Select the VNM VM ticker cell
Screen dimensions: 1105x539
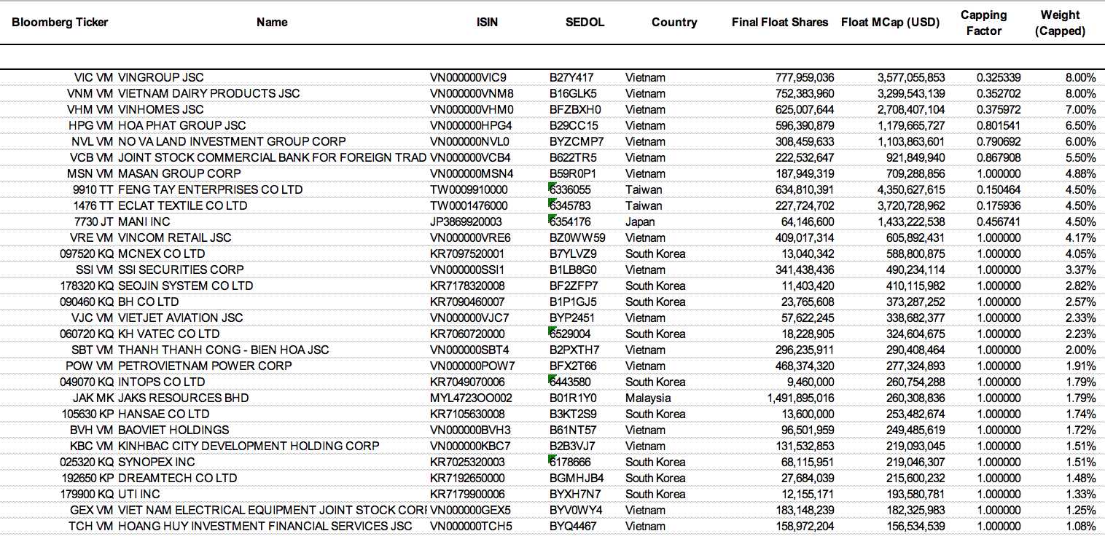(90, 93)
